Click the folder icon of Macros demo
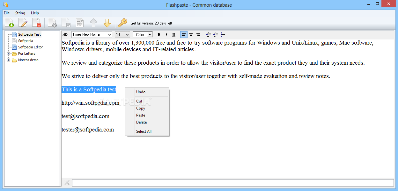 [x=14, y=60]
